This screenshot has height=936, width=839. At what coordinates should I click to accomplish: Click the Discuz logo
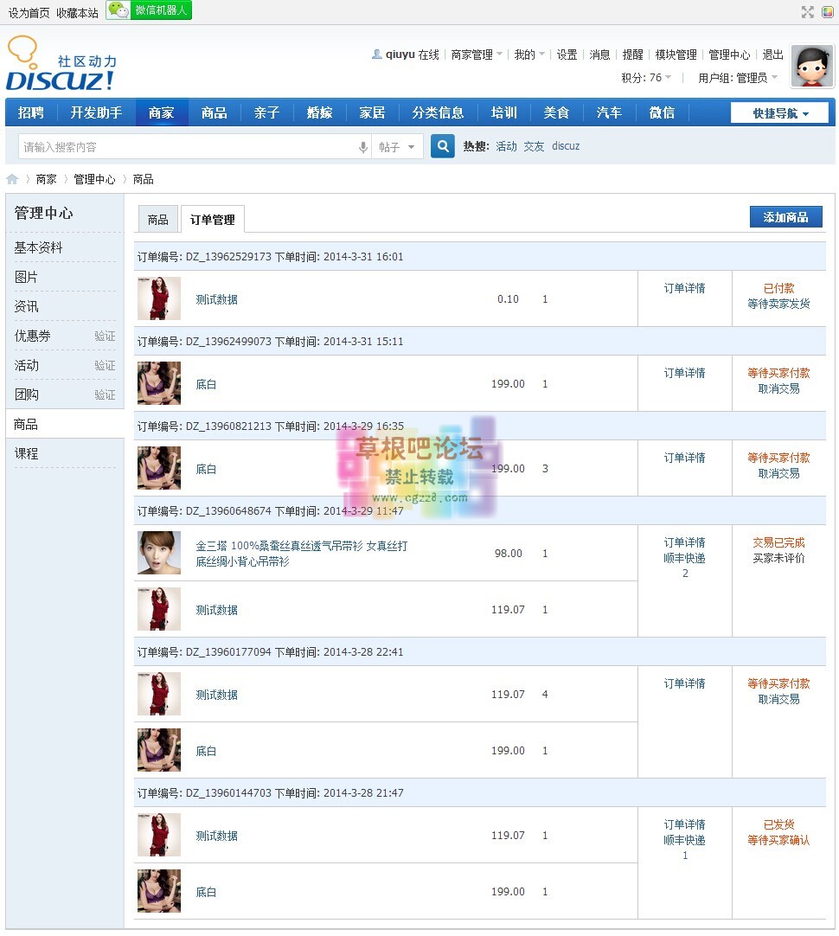pos(61,66)
